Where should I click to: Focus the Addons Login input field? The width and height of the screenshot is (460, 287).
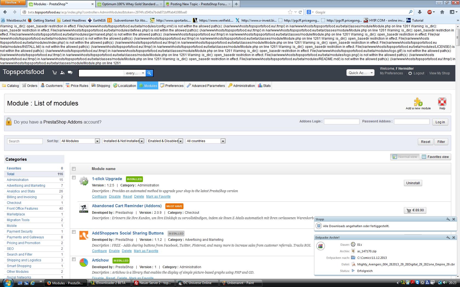point(341,121)
